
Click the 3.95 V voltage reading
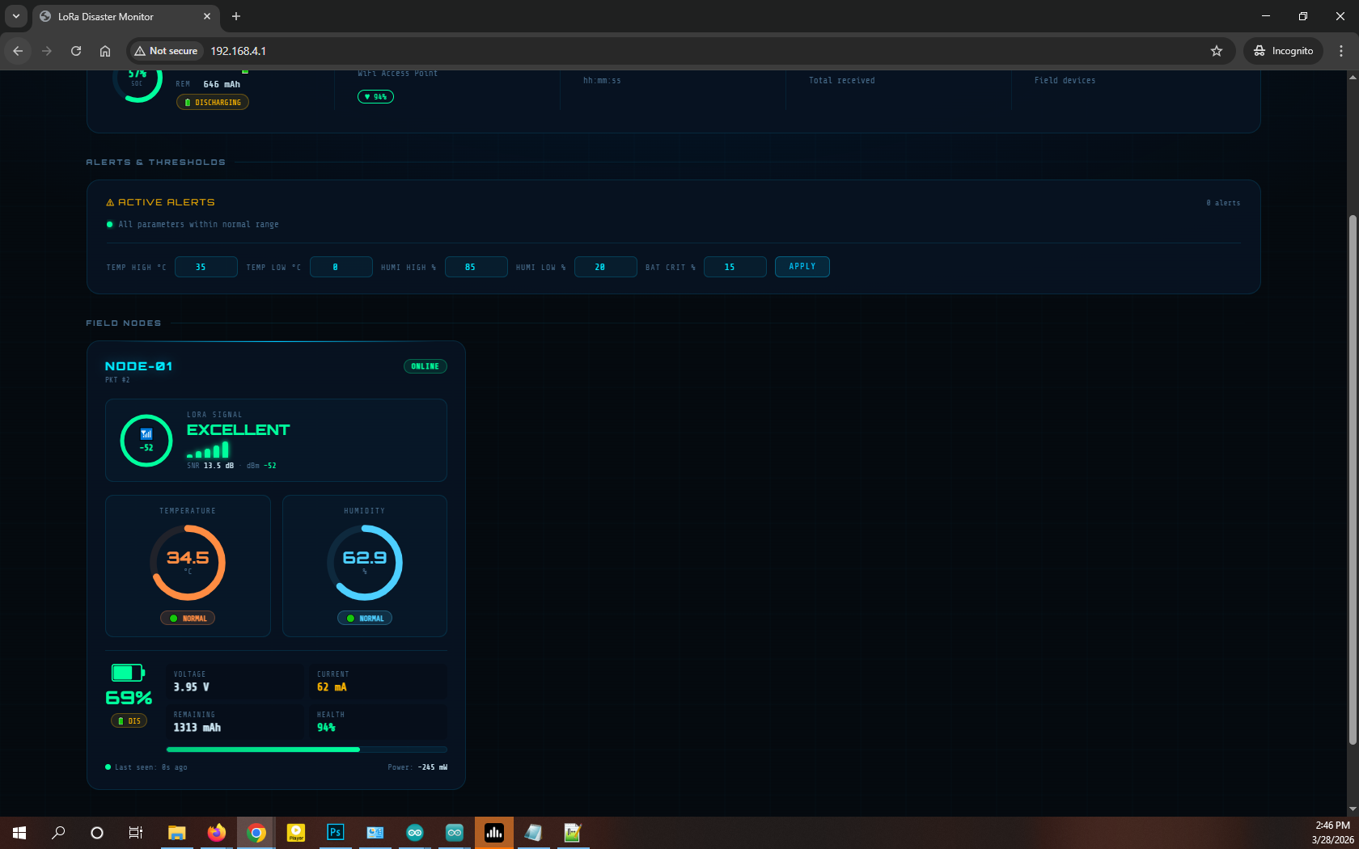tap(192, 687)
